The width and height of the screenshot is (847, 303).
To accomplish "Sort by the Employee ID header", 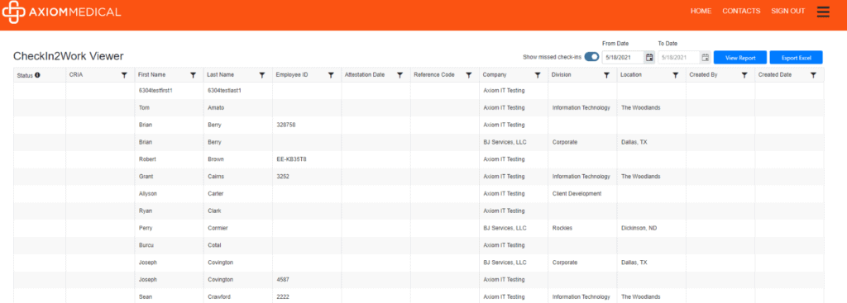I will click(x=292, y=75).
